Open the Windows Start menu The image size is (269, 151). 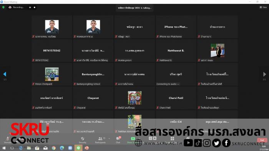[4, 148]
